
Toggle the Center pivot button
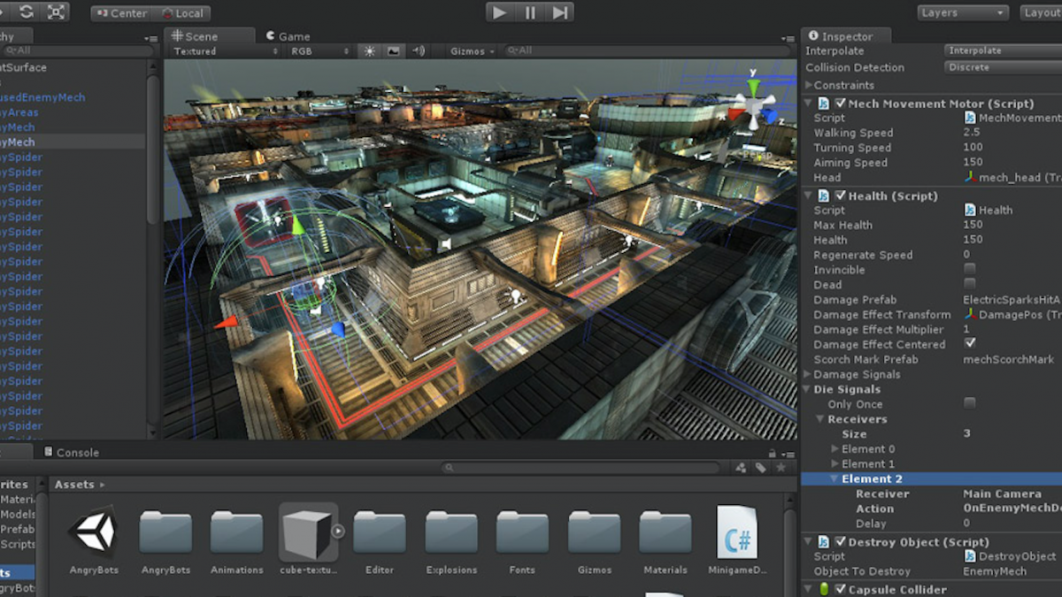[120, 13]
